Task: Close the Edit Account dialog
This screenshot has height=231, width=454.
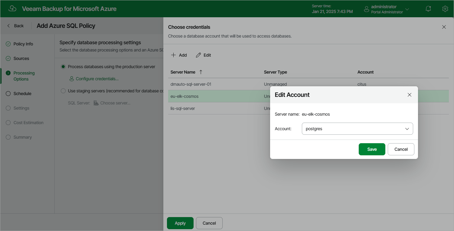Action: click(x=410, y=95)
